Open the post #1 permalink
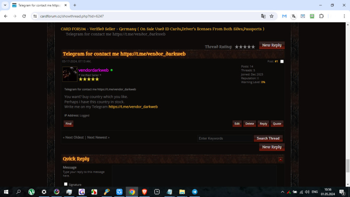Viewport: 350px width, 197px height. [x=276, y=61]
